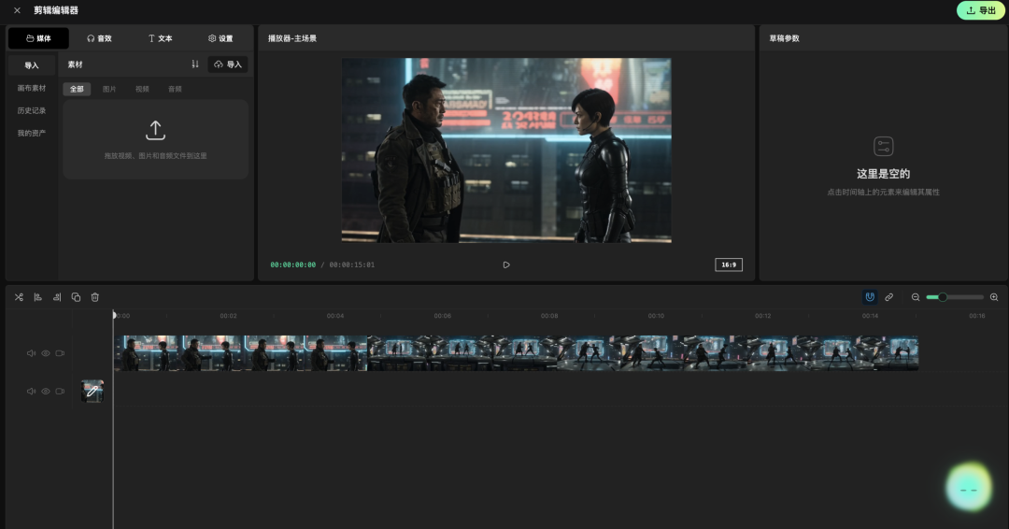Switch to the 文本 tab

(161, 38)
